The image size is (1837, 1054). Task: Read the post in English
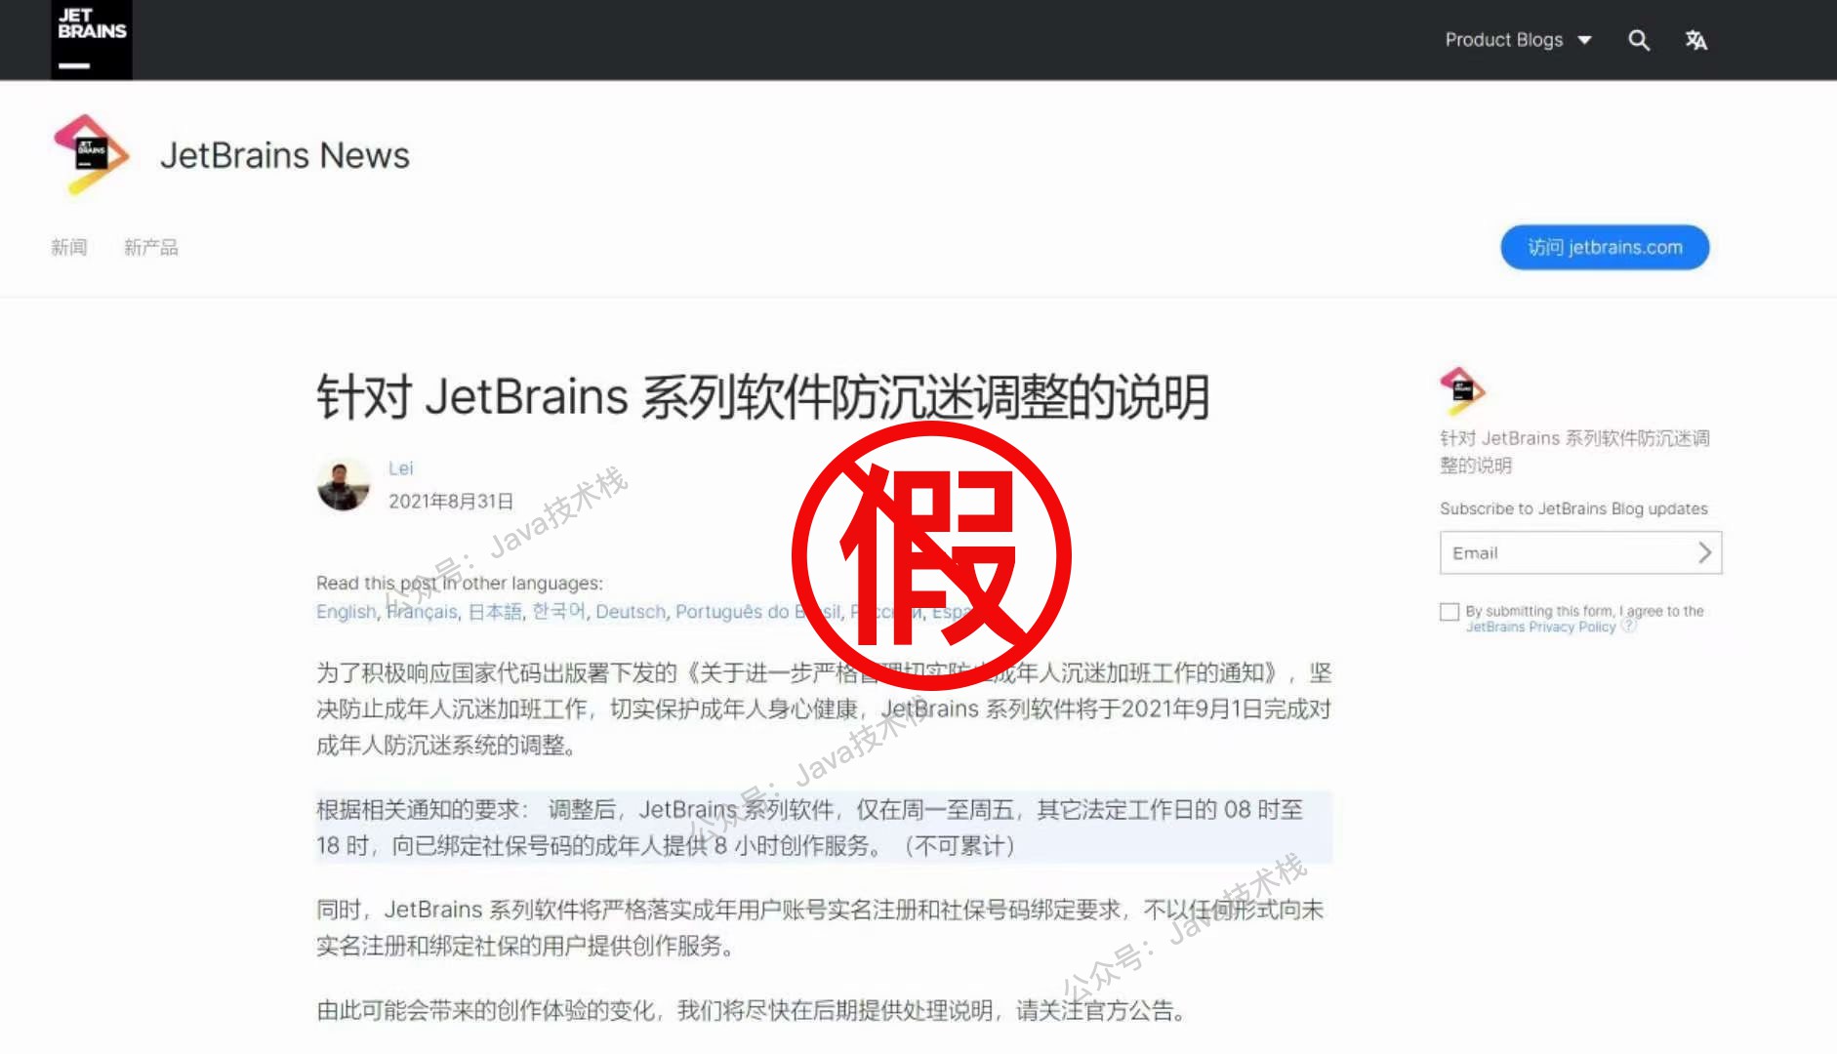point(346,612)
